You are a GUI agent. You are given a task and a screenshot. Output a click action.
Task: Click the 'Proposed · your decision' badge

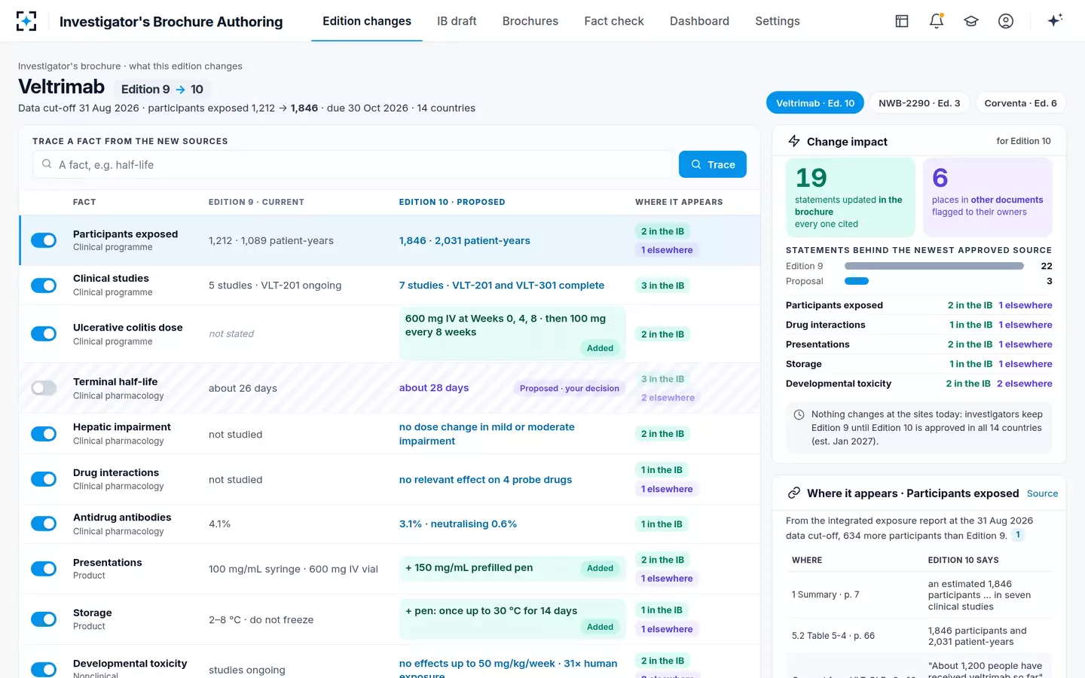point(570,388)
